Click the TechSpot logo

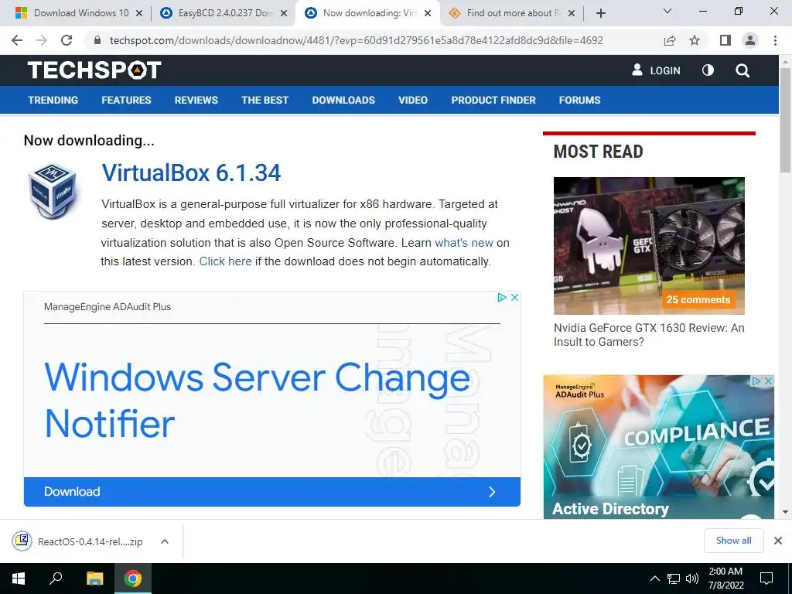coord(94,70)
